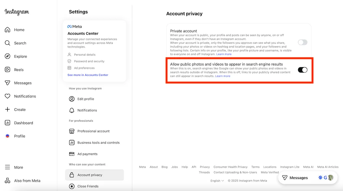Screen dimensions: 343x191
Task: Open Locations footer link
Action: (x=270, y=167)
